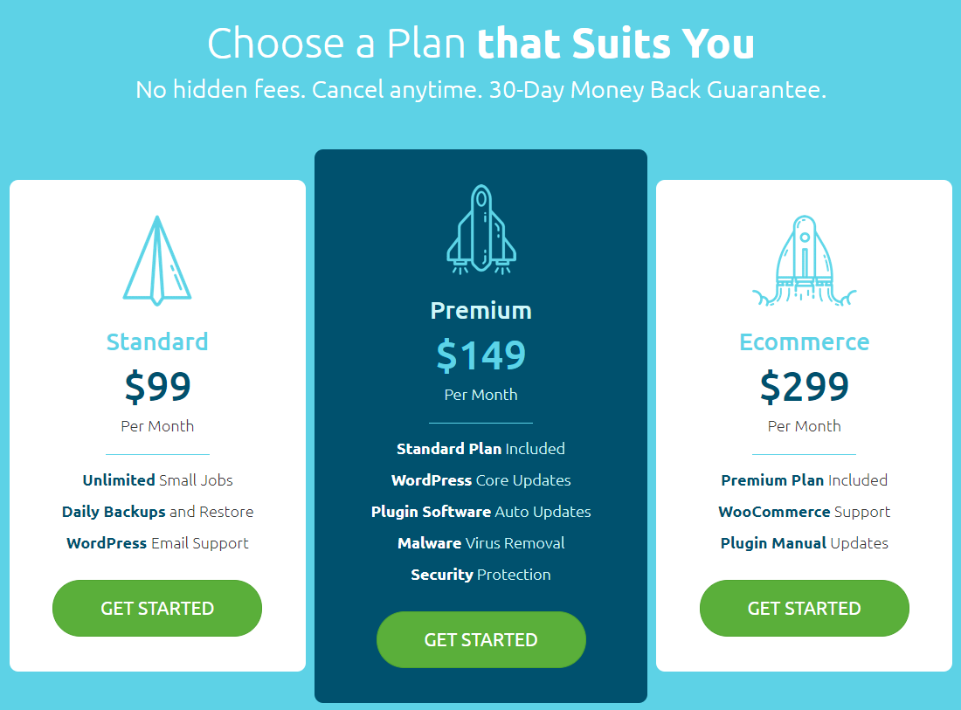Select the Unlimited Small Jobs feature
The height and width of the screenshot is (710, 961).
click(x=157, y=479)
